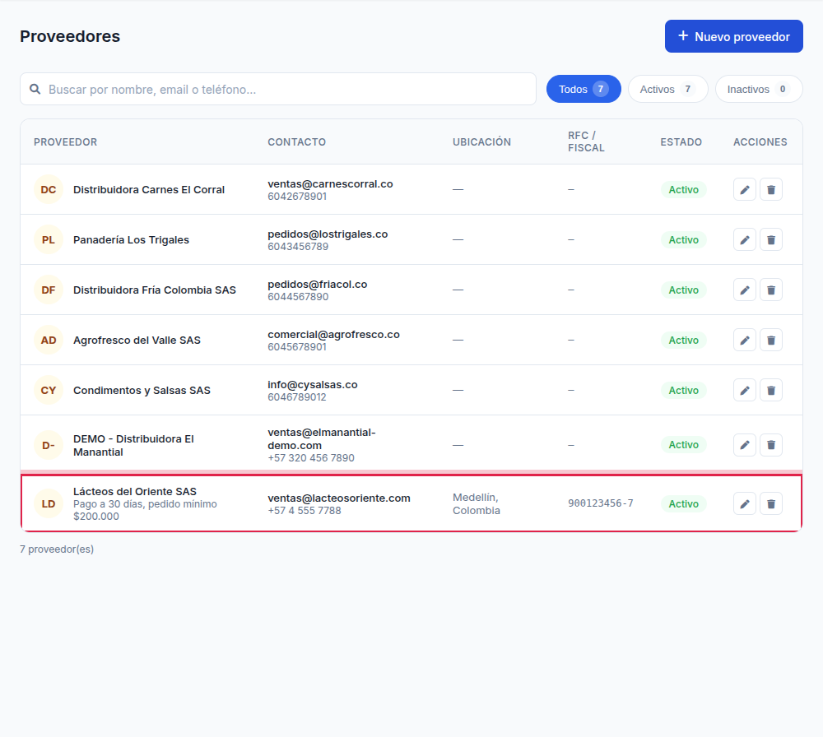The image size is (823, 737).
Task: Click the AD avatar badge
Action: click(49, 340)
